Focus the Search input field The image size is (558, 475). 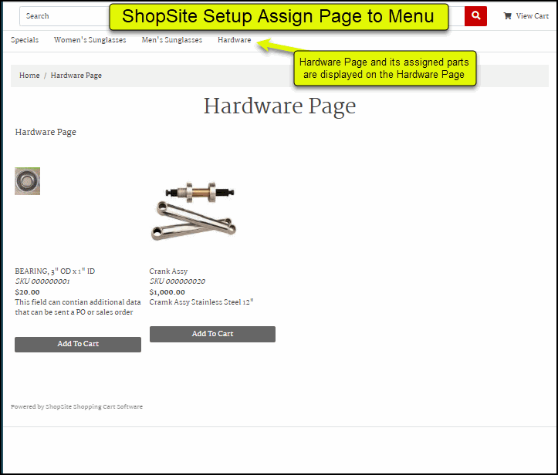(62, 15)
